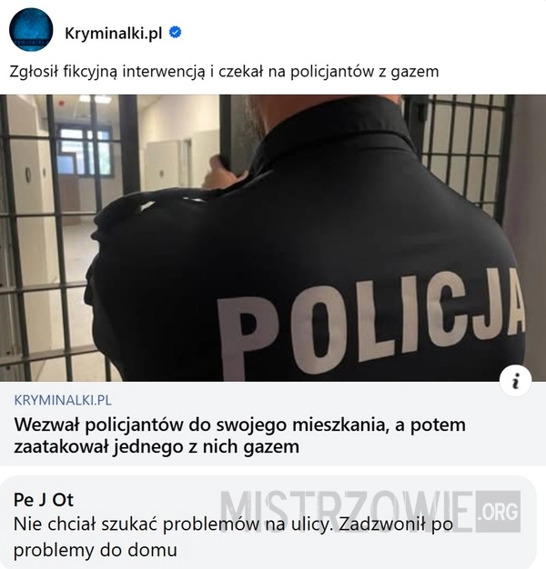Click second headline line zaatakował jednego z nich gazem
546x569 pixels.
[x=157, y=446]
